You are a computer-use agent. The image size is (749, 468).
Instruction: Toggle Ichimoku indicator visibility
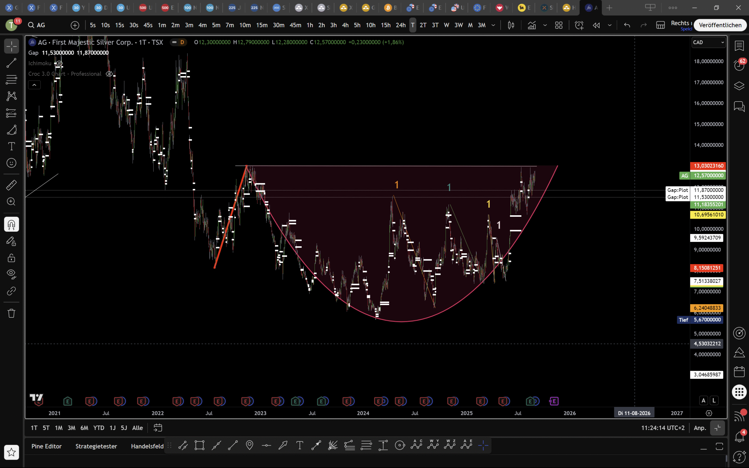59,63
